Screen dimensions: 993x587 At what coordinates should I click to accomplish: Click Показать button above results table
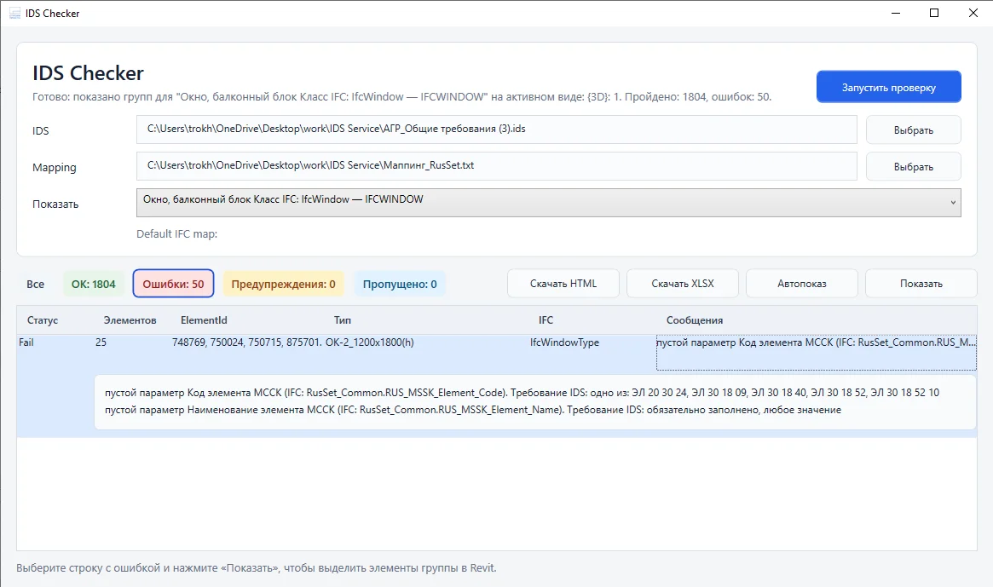click(x=921, y=284)
